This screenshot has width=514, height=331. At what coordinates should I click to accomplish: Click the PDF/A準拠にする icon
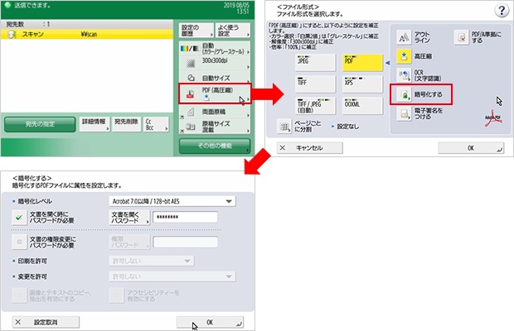[461, 37]
